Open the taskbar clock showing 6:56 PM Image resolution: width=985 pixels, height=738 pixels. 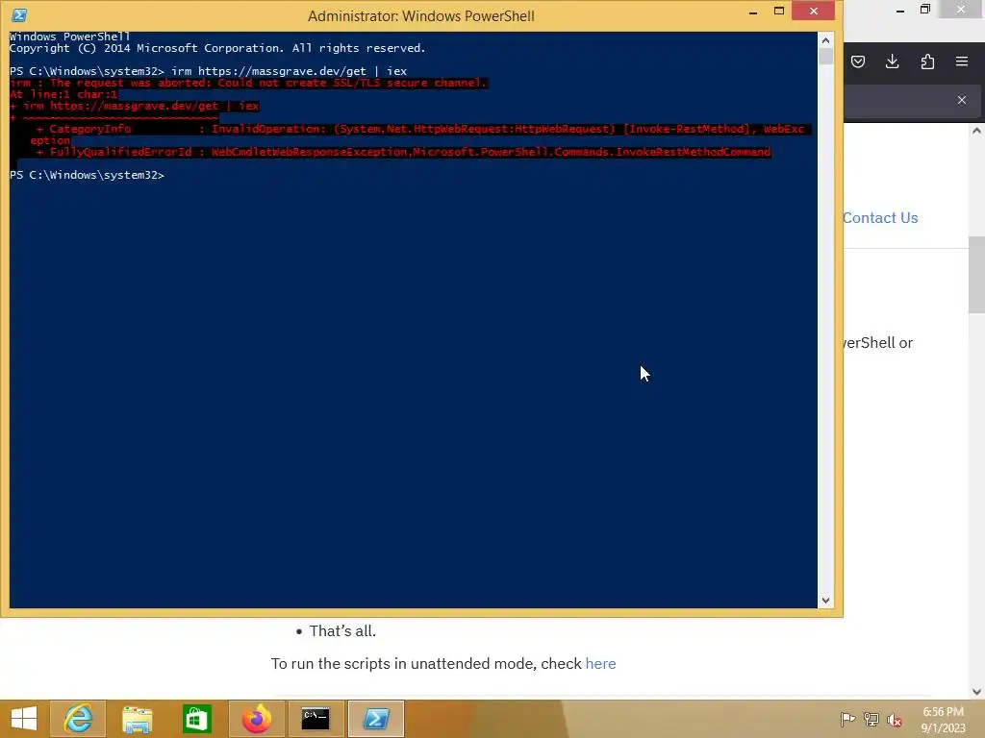tap(943, 719)
